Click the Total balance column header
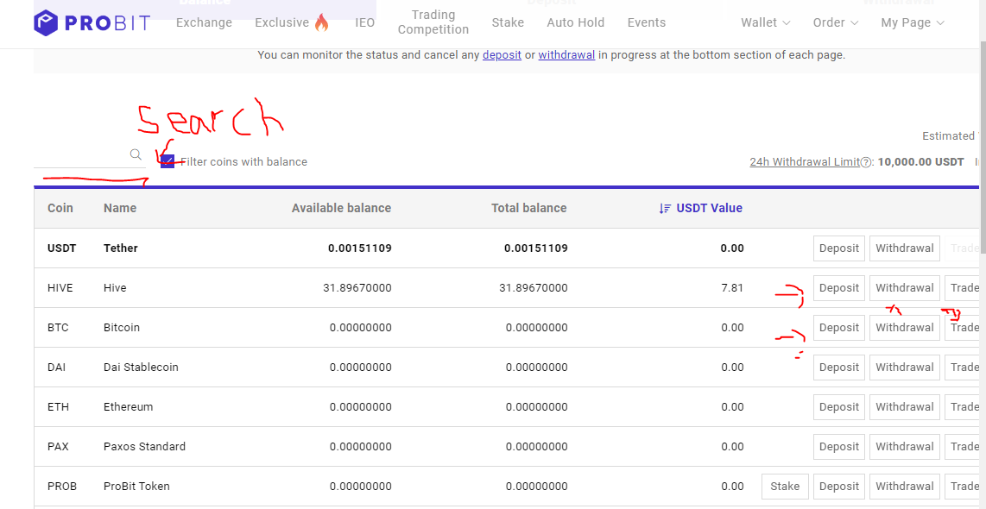The width and height of the screenshot is (986, 509). 529,208
